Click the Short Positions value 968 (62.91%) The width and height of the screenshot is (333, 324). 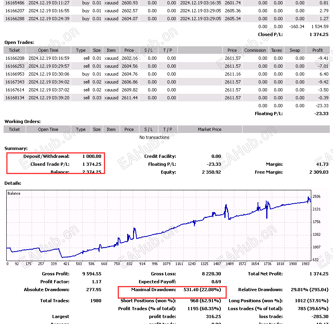205,300
